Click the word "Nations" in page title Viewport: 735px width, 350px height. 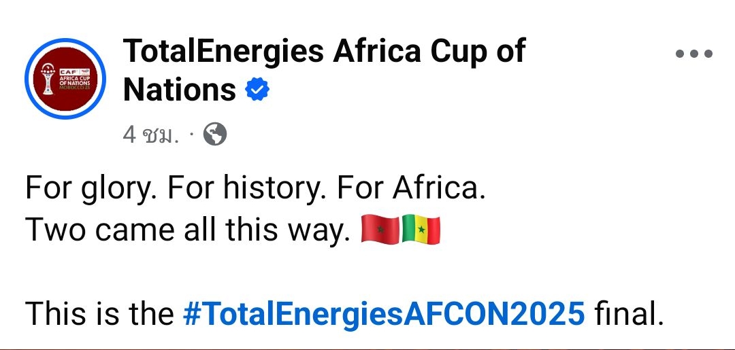(x=179, y=90)
